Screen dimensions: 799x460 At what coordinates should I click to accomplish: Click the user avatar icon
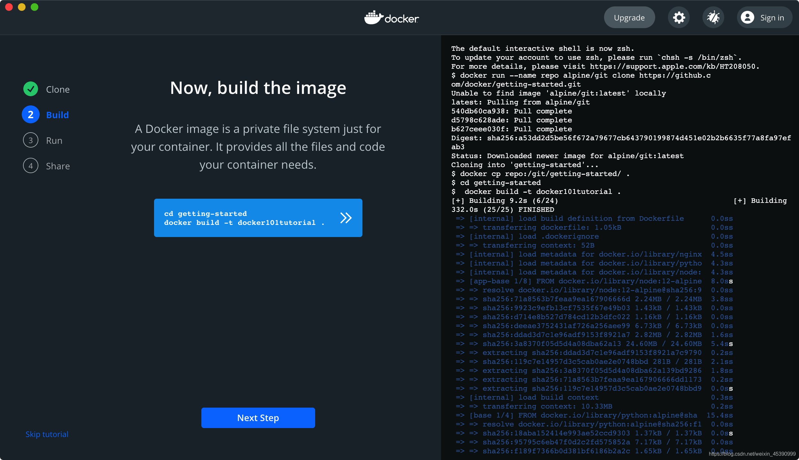[x=748, y=18]
